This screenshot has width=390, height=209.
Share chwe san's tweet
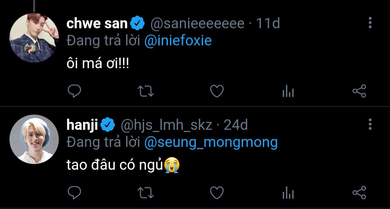click(359, 91)
